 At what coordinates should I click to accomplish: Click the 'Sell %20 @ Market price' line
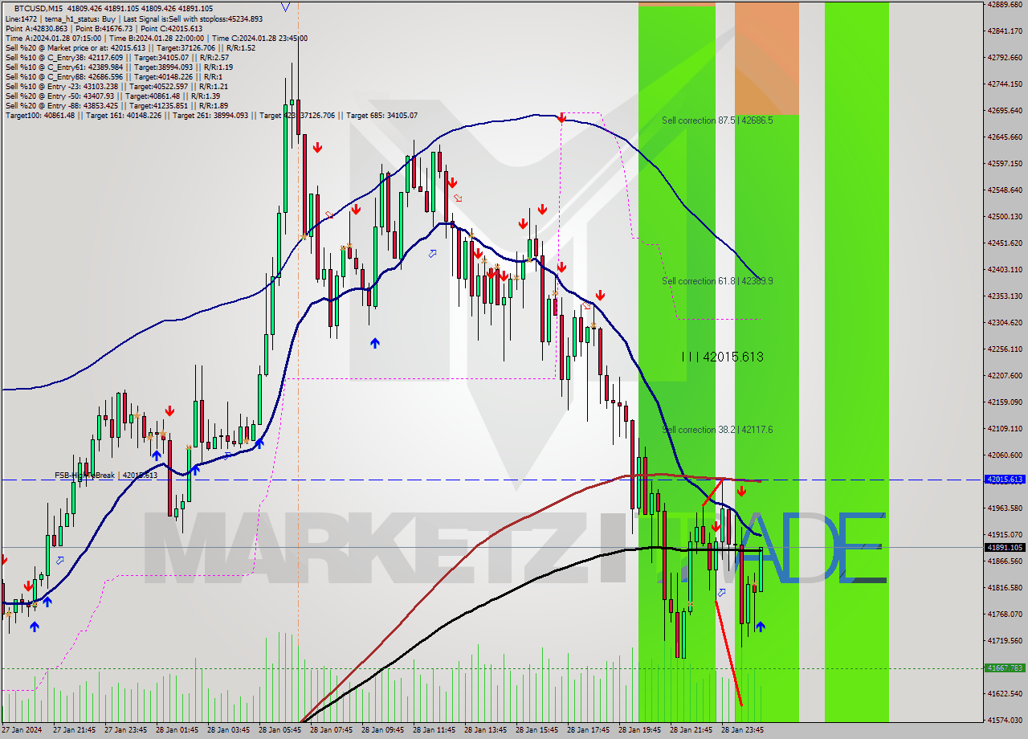(x=130, y=47)
